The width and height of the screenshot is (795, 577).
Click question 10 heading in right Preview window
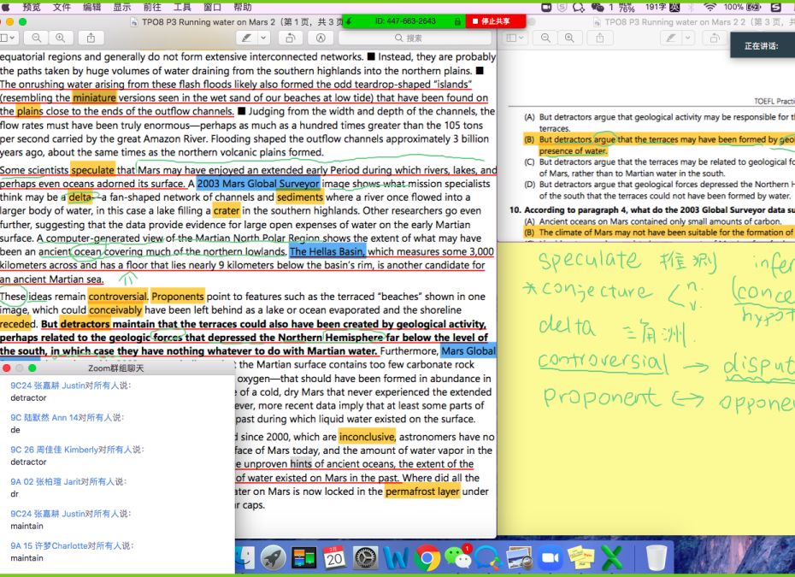(x=651, y=210)
